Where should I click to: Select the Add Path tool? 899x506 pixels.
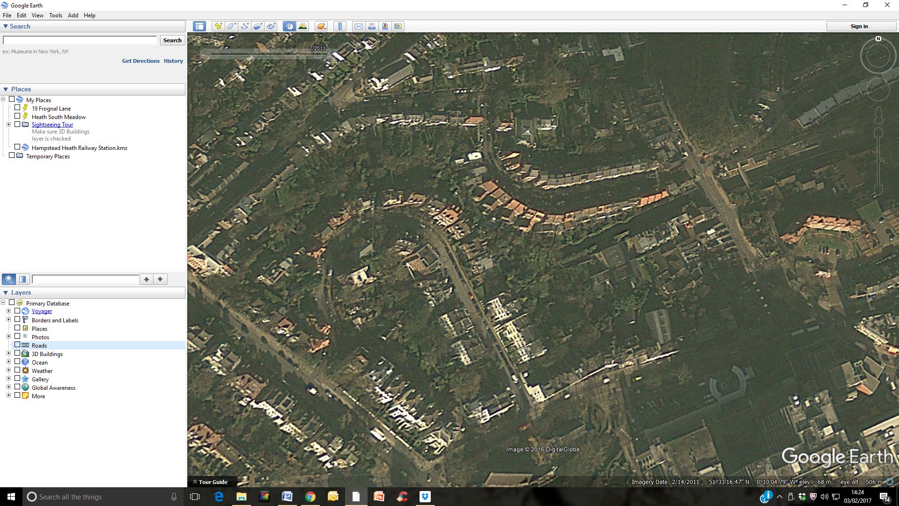[244, 26]
